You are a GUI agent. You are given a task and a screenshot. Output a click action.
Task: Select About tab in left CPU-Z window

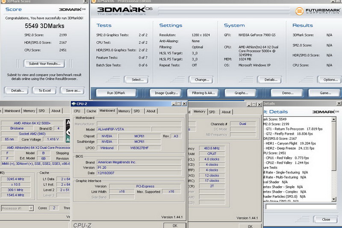(x=56, y=111)
